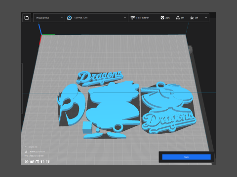Expand the material selection chevron

point(125,18)
